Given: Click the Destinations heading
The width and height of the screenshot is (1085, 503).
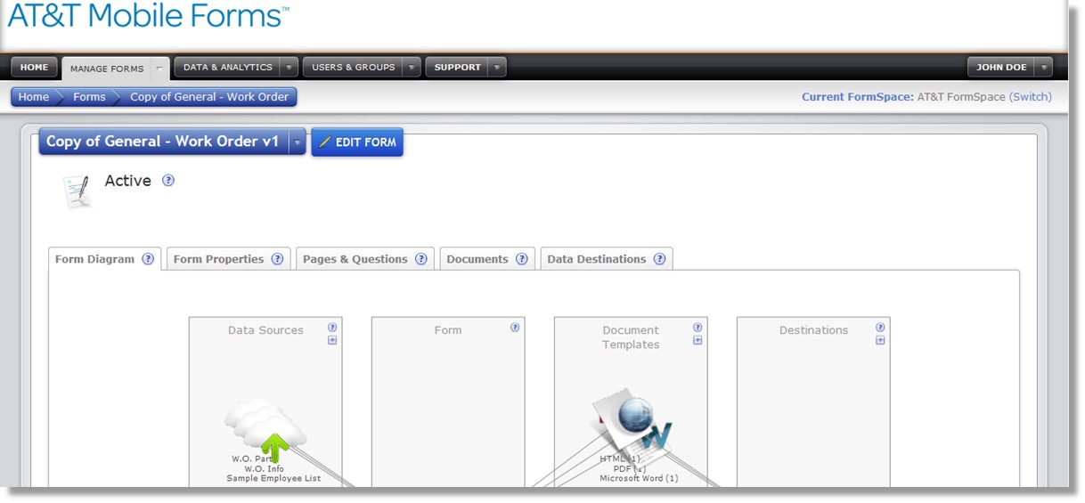Looking at the screenshot, I should tap(813, 330).
